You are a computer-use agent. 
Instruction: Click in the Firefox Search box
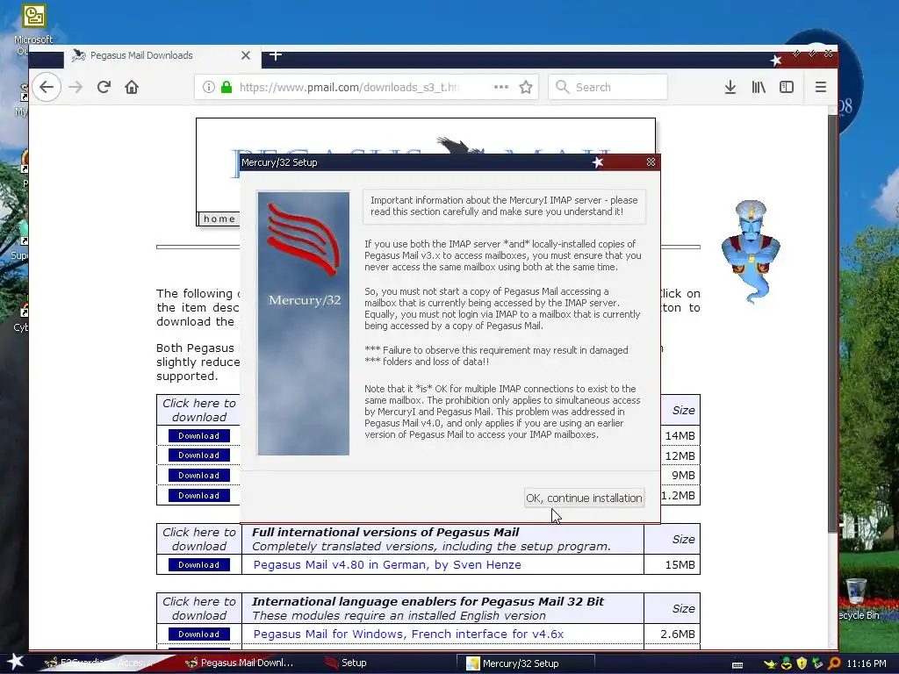608,87
